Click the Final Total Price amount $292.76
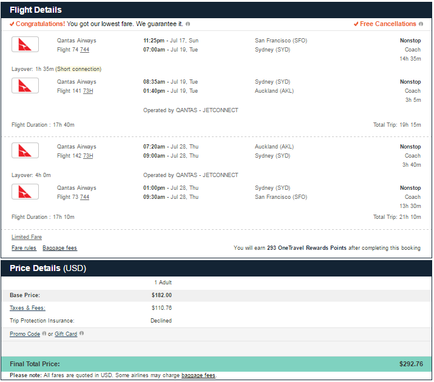 411,364
